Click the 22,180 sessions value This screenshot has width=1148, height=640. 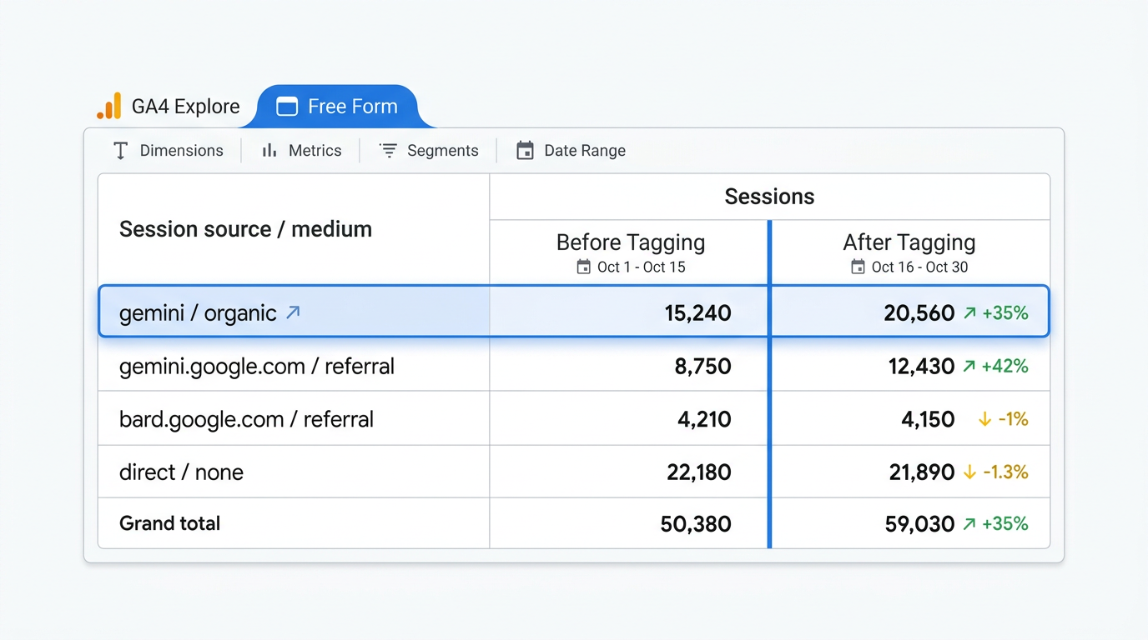(x=699, y=472)
